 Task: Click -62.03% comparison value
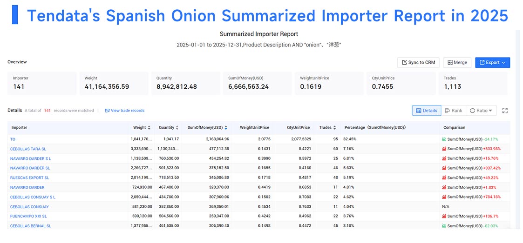coord(491,226)
